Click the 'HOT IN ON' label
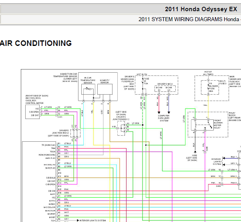This screenshot has width=241, height=222. click(x=142, y=74)
